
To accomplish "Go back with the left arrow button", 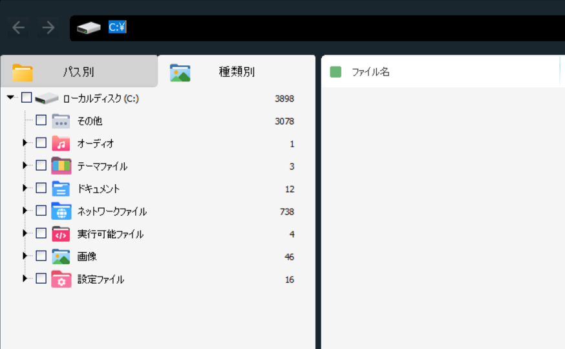I will coord(18,27).
